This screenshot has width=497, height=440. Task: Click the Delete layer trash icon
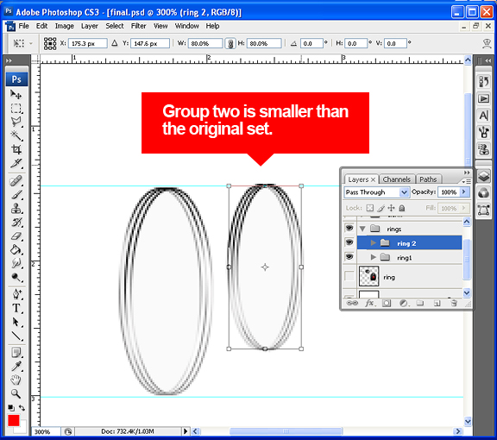point(454,304)
